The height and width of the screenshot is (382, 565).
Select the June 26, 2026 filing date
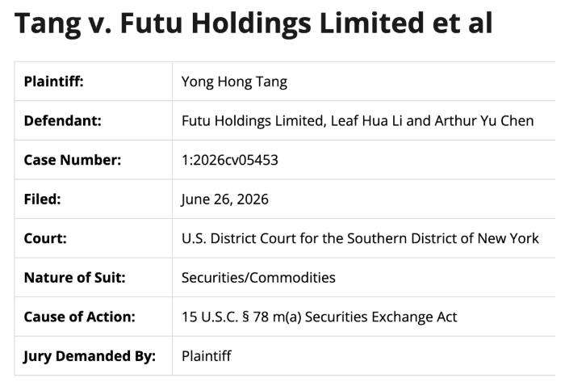pyautogui.click(x=225, y=199)
